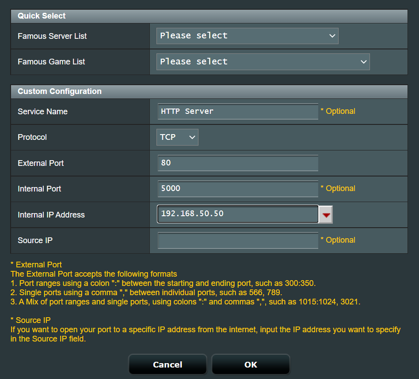
Task: Click the Service Name input field
Action: tap(238, 112)
